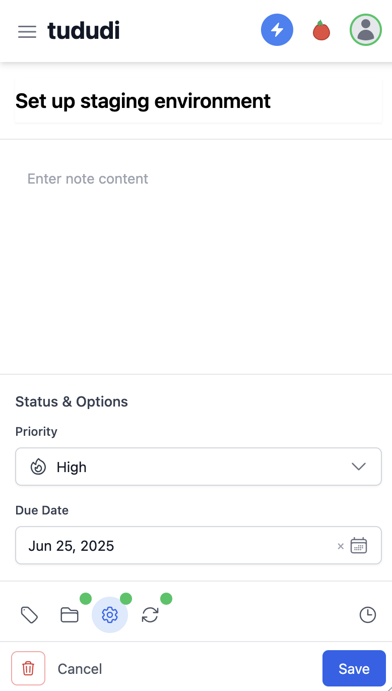This screenshot has width=392, height=691.
Task: Cancel editing the task
Action: (80, 668)
